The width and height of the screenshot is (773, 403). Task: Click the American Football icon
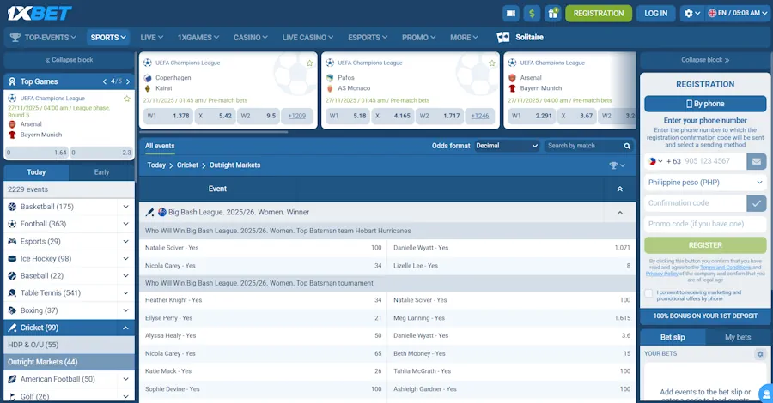click(x=12, y=379)
